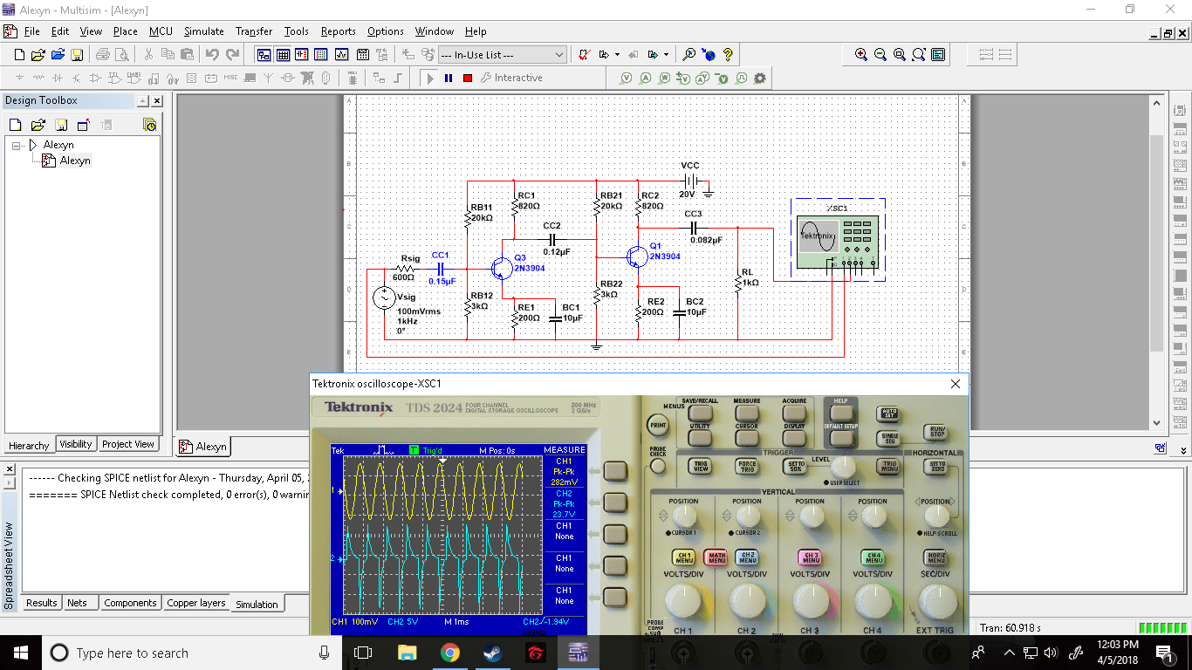1192x670 pixels.
Task: Click the Save file icon in toolbar
Action: (77, 54)
